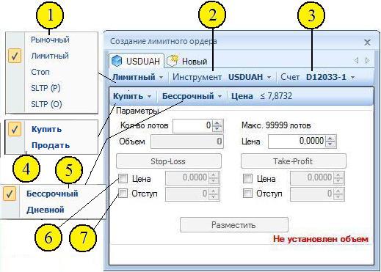Choose Бессрочный in the duration menu

(x=53, y=194)
